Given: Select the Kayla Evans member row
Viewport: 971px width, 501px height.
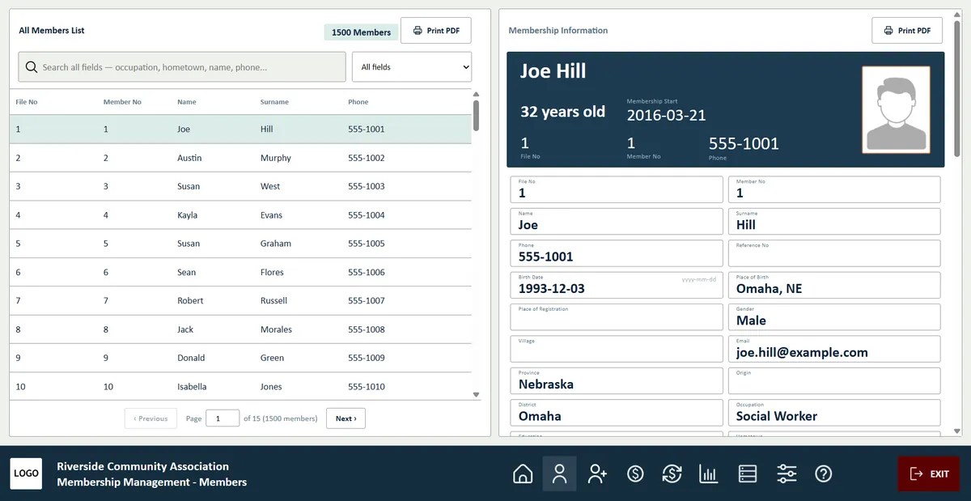Looking at the screenshot, I should click(240, 215).
